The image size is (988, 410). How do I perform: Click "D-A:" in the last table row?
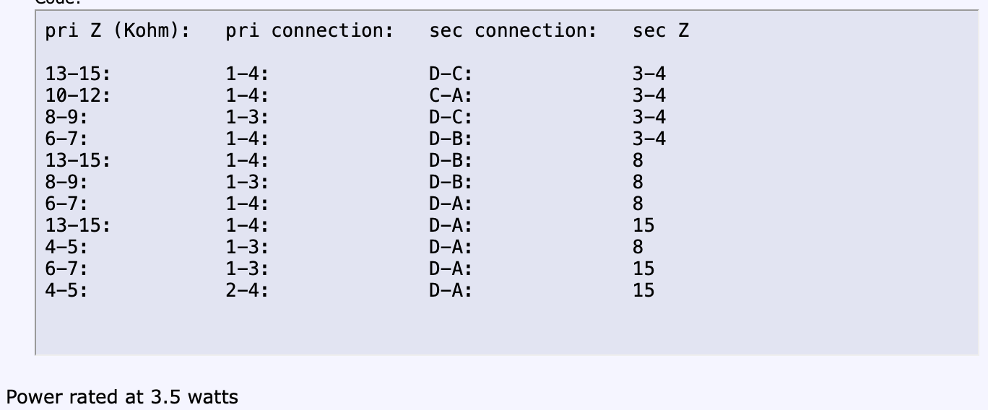click(x=451, y=290)
